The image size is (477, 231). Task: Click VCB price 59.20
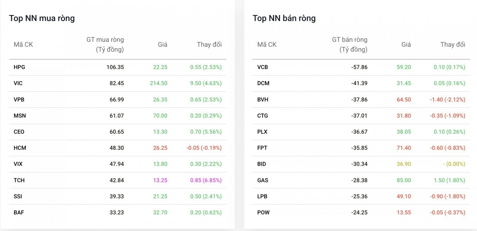404,67
